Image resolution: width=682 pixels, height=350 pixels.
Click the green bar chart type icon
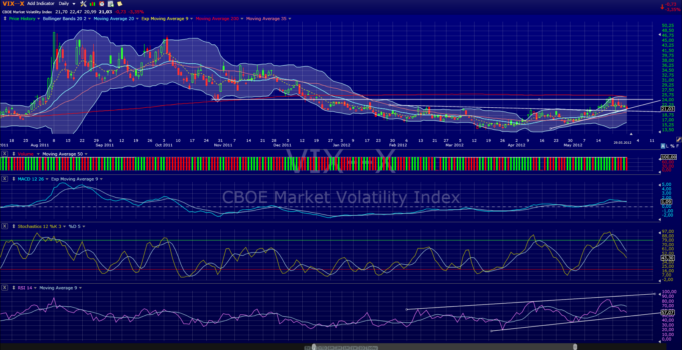click(x=93, y=4)
